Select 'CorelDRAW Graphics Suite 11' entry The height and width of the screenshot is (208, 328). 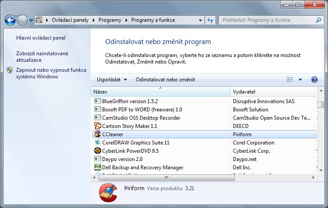pyautogui.click(x=136, y=143)
